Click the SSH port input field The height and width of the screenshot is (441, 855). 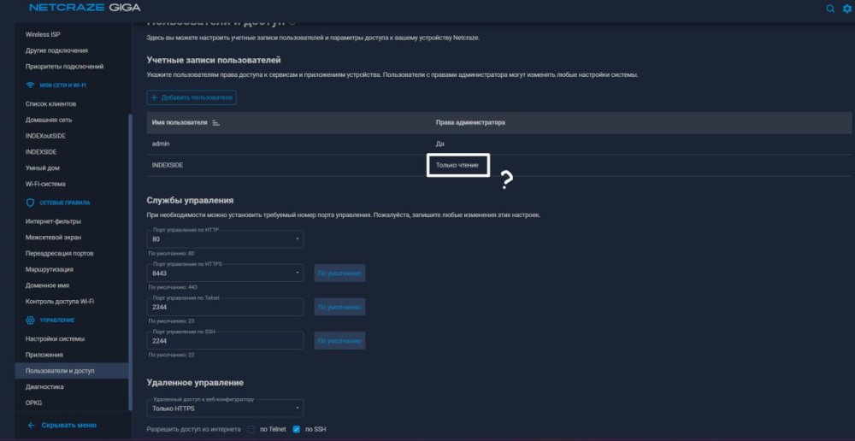[226, 341]
